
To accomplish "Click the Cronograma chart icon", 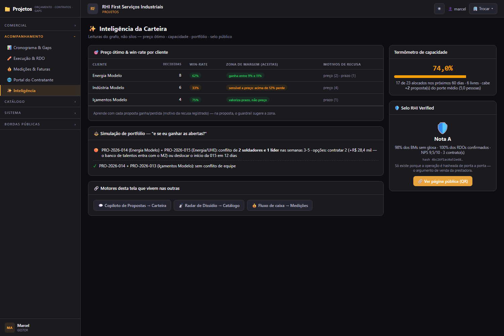I will (x=9, y=48).
